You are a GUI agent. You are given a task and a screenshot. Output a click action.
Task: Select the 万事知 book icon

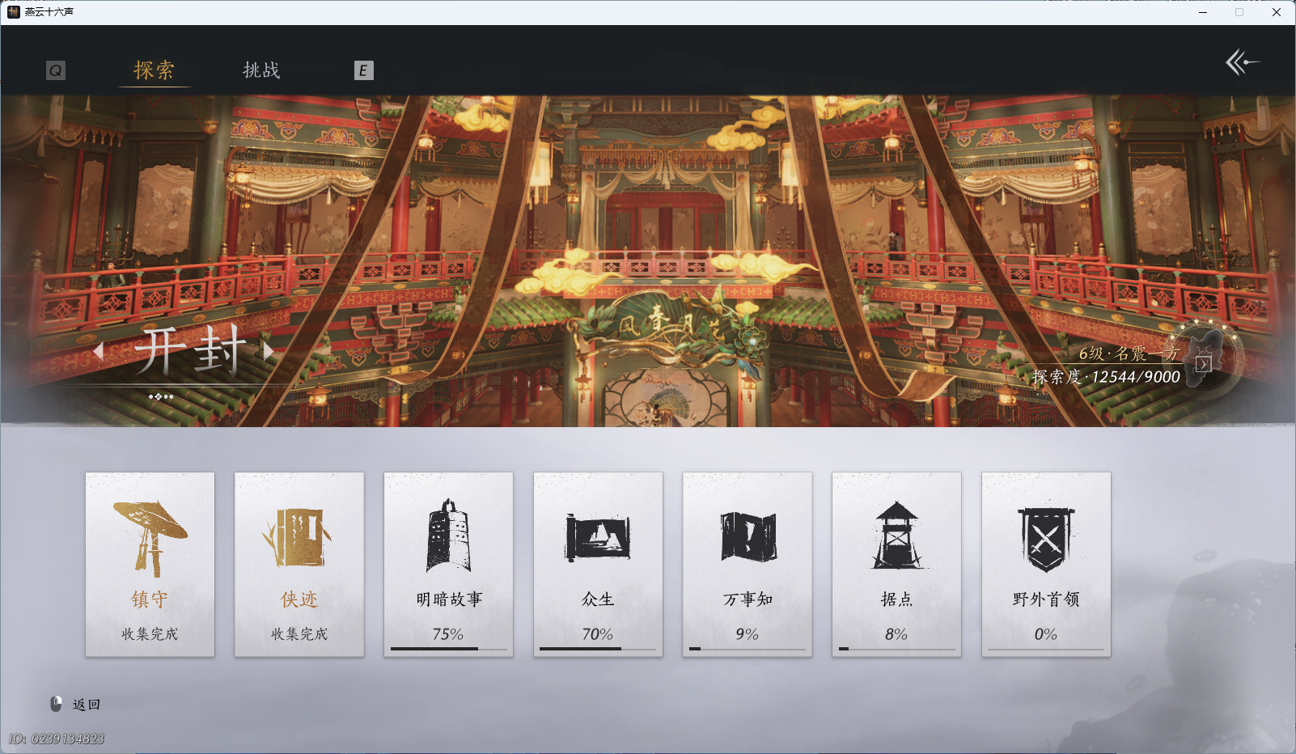[x=747, y=534]
